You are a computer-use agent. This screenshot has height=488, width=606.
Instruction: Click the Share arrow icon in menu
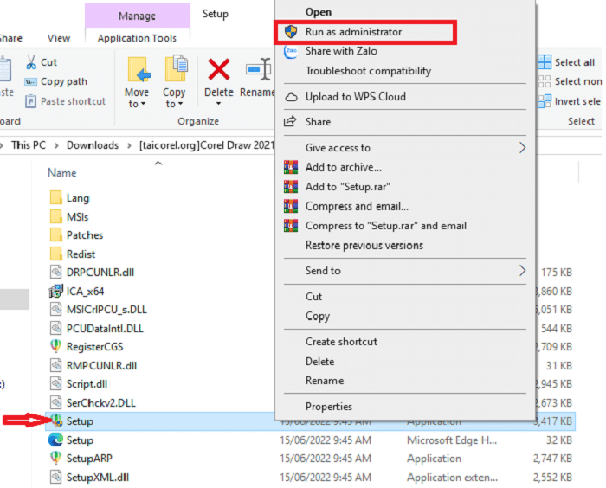290,121
